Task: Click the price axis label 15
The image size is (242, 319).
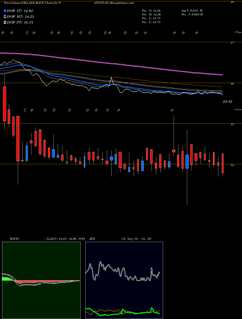Action: click(232, 124)
